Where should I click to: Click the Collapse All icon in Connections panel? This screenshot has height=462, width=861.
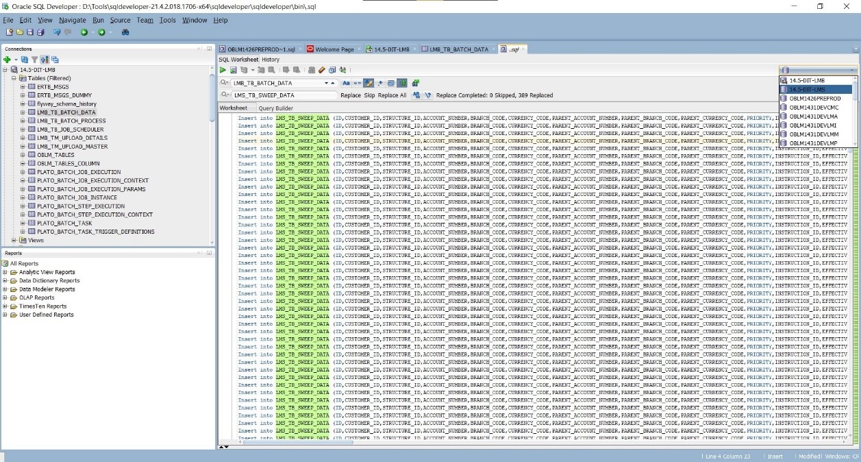point(55,60)
